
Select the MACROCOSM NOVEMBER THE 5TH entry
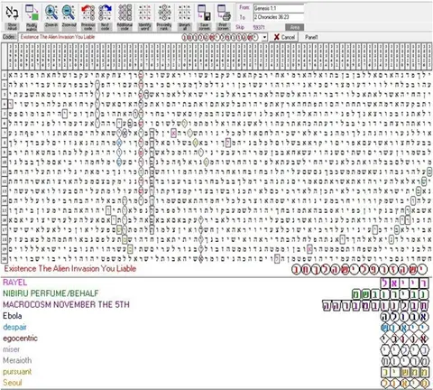66,304
